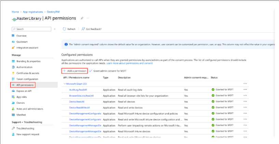
Task: Open Certificates & secrets menu item
Action: pos(28,73)
